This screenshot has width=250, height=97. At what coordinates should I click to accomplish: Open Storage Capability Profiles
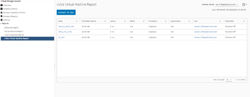pos(14,12)
